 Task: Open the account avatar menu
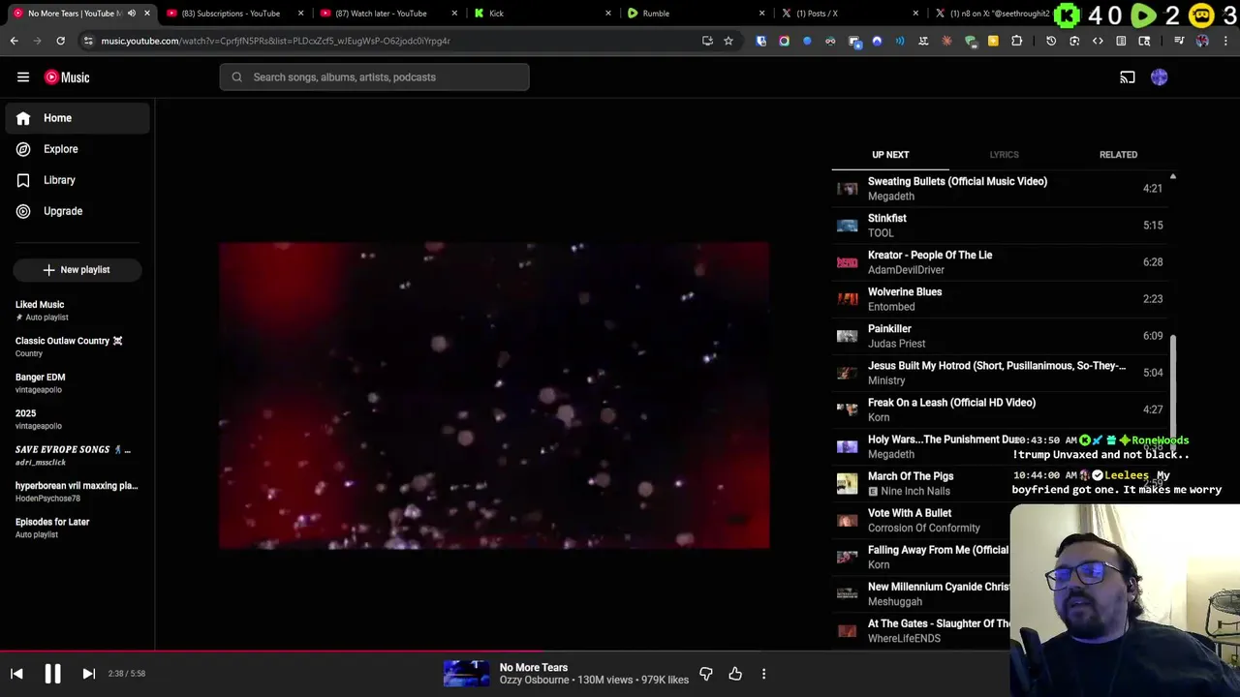1160,77
